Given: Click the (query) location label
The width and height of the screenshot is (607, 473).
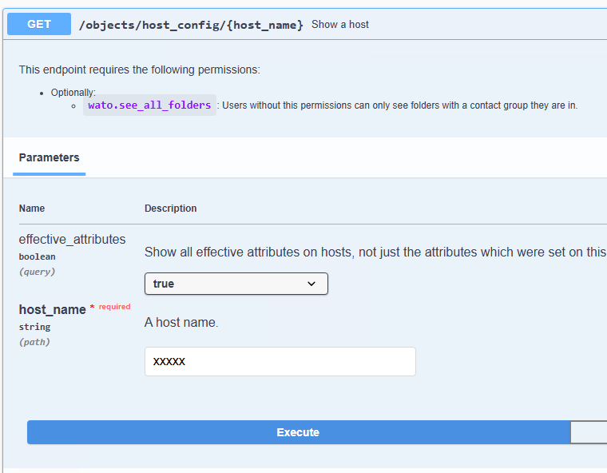Looking at the screenshot, I should point(37,272).
